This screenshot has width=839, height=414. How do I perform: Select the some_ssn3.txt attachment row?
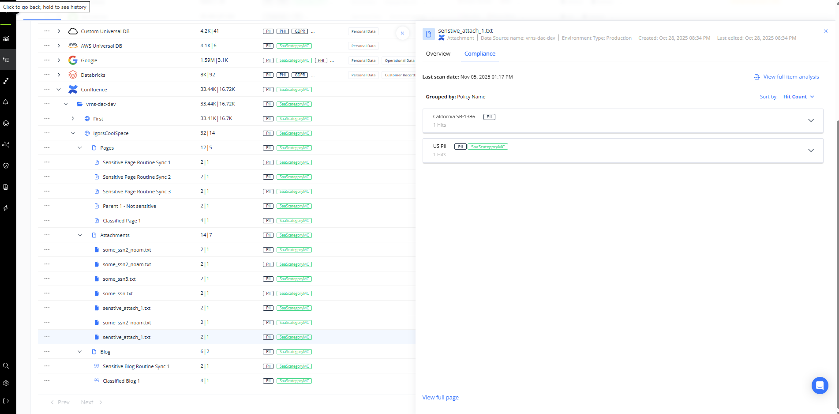coord(119,279)
